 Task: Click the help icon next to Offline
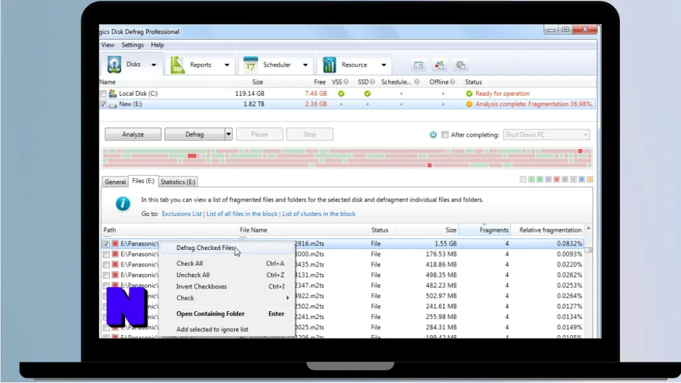pos(452,82)
